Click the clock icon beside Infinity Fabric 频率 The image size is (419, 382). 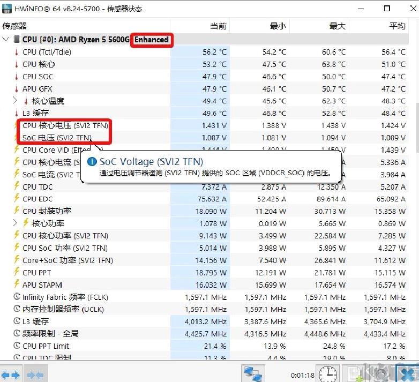tap(17, 297)
